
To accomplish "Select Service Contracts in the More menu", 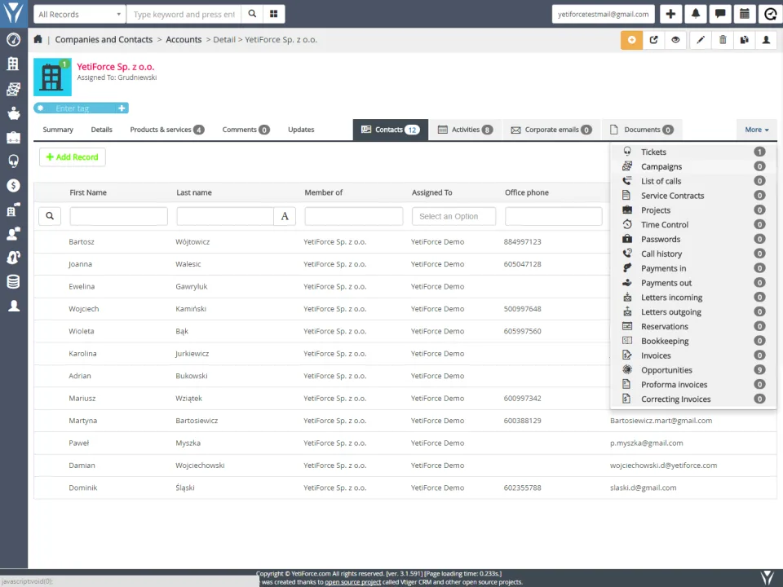I will 693,196.
